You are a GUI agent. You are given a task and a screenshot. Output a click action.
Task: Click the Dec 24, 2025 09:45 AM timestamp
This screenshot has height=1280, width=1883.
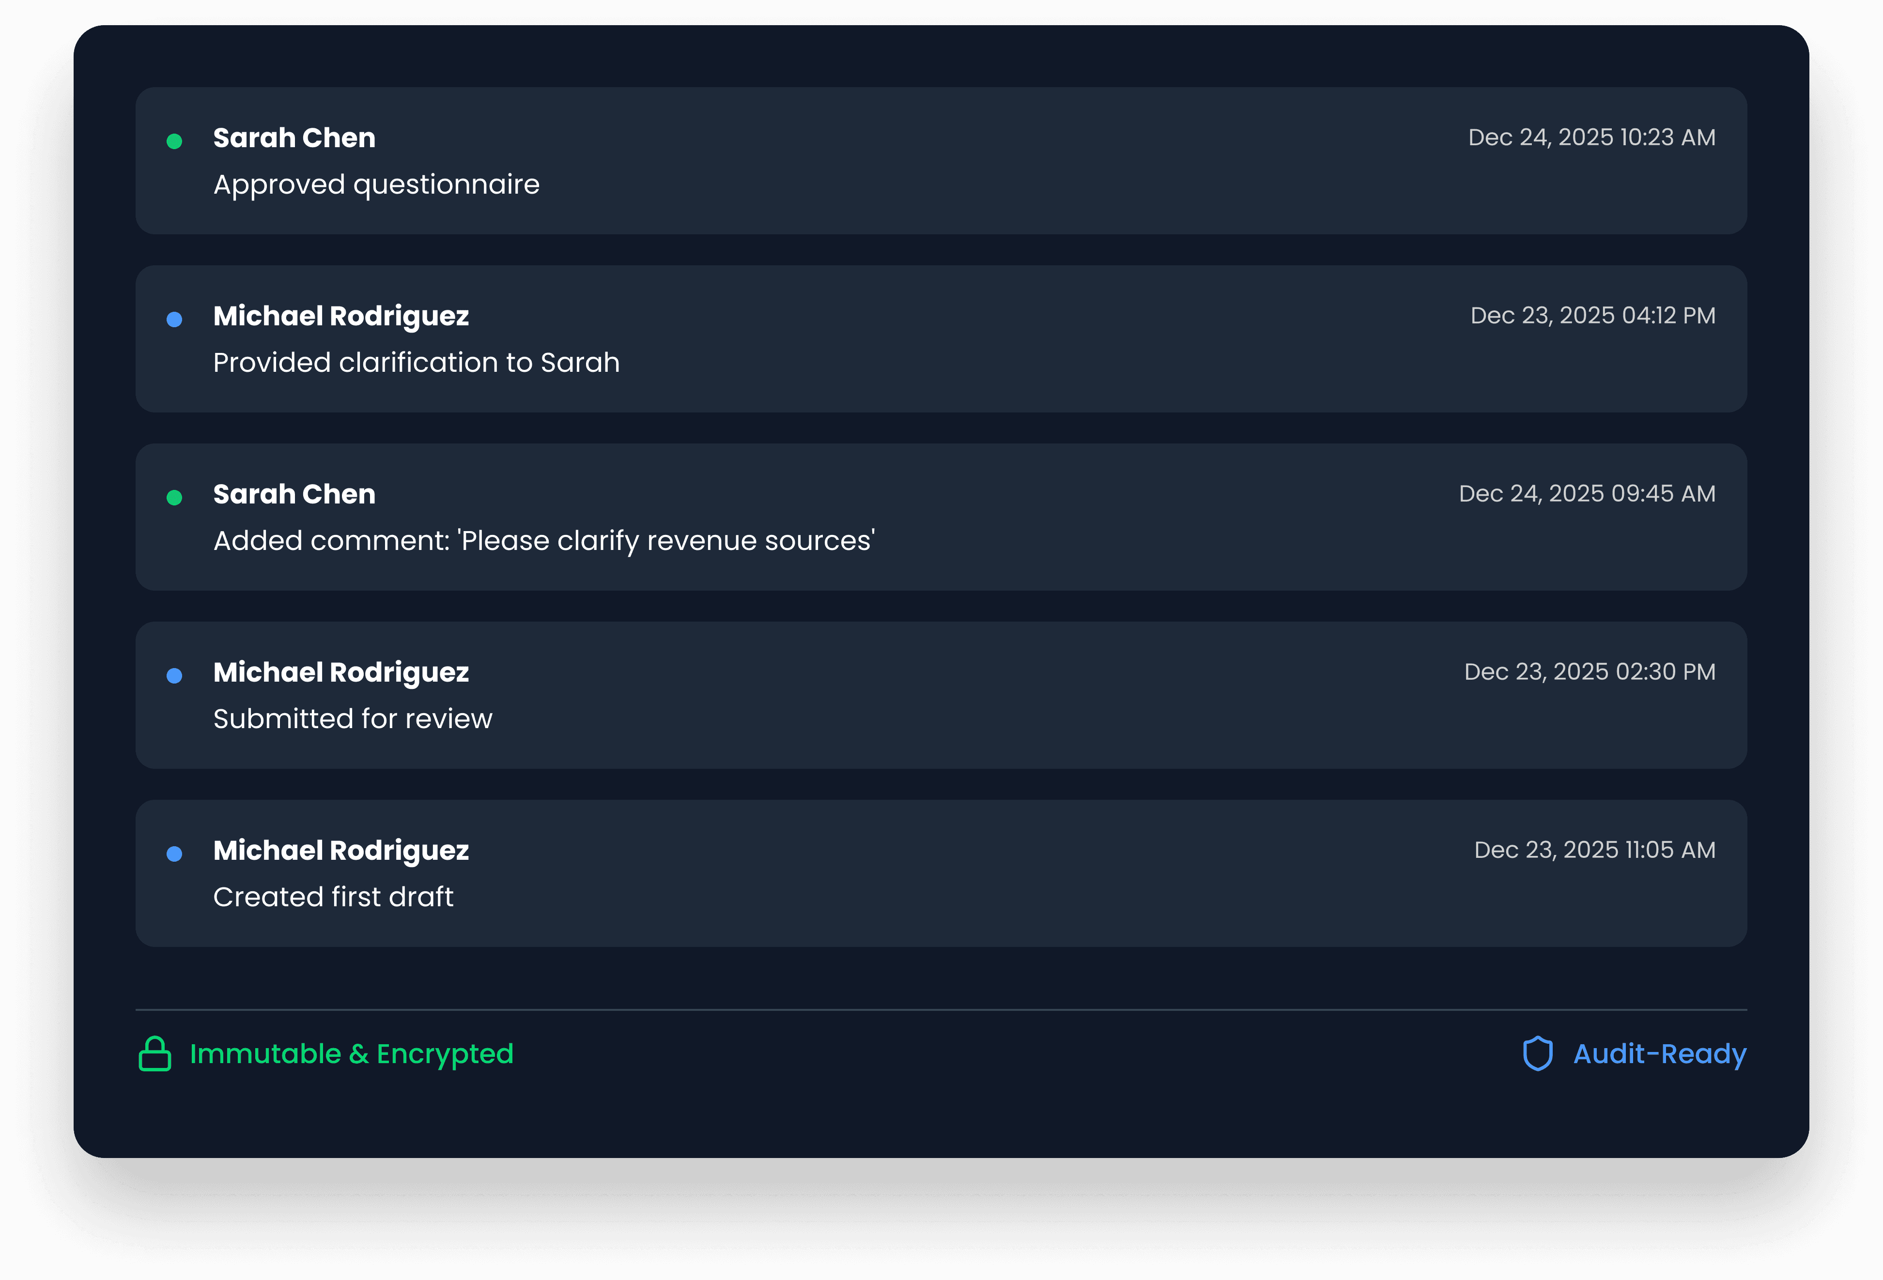point(1587,494)
